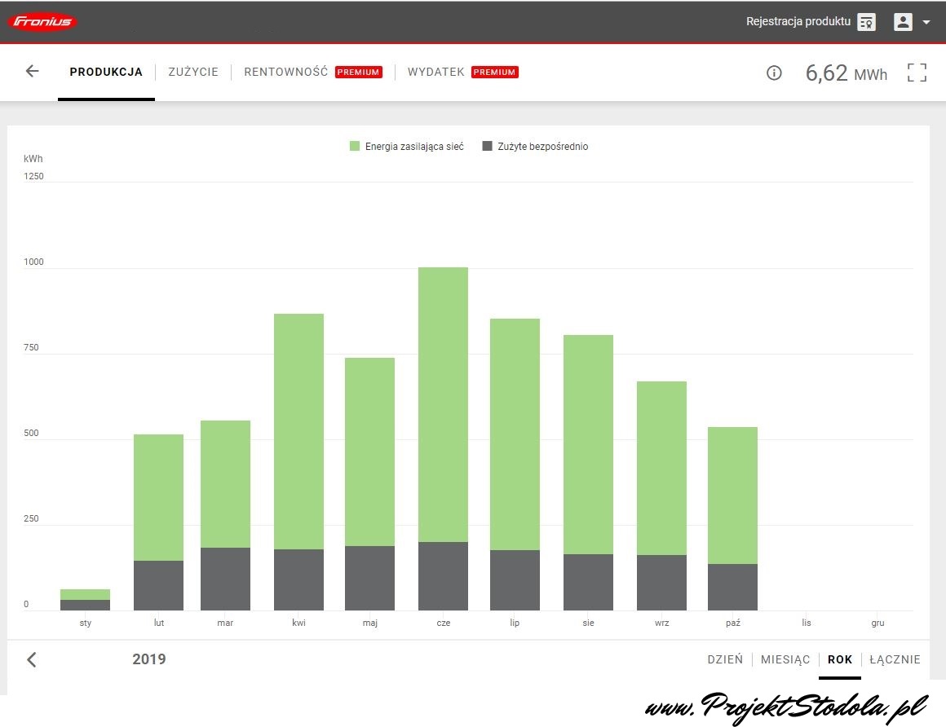The height and width of the screenshot is (727, 946).
Task: Select the Produkcja tab
Action: pos(106,72)
